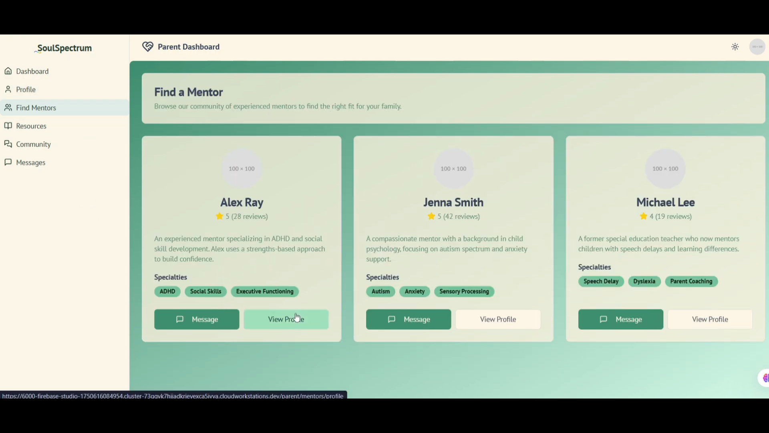This screenshot has height=433, width=769.
Task: Select Find Mentors sidebar item
Action: coord(36,108)
